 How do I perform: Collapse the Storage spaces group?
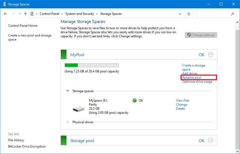pyautogui.click(x=68, y=91)
